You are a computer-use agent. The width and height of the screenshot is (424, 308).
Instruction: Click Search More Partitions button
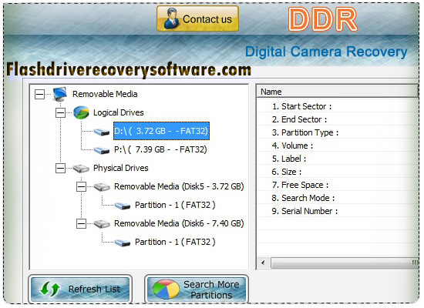click(197, 289)
